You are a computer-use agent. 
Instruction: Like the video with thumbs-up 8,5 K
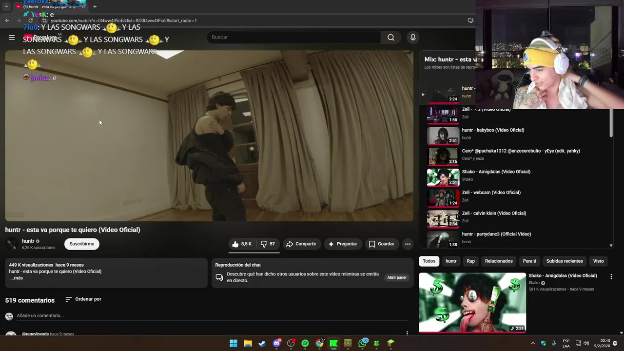(242, 244)
